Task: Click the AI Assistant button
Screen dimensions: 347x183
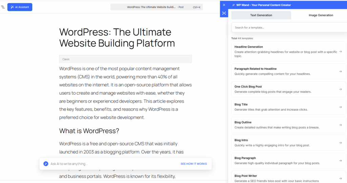Action: click(20, 7)
